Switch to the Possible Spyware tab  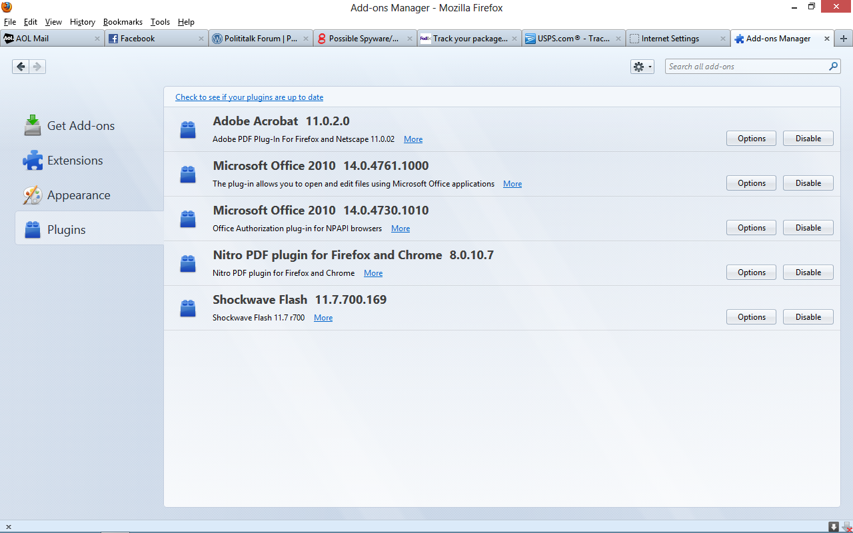365,39
